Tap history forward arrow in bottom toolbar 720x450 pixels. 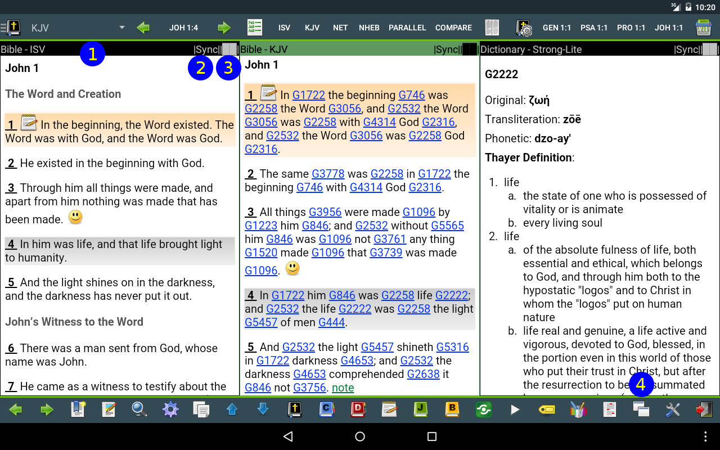(x=47, y=409)
